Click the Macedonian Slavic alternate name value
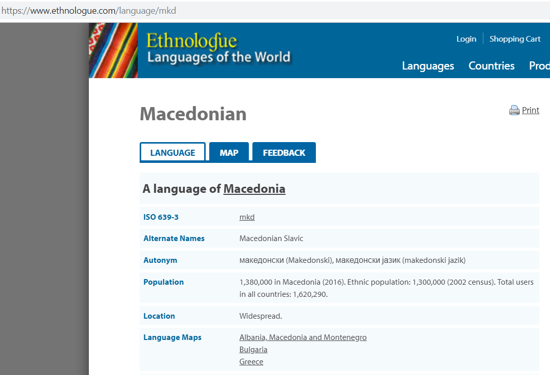Image resolution: width=550 pixels, height=375 pixels. coord(271,238)
